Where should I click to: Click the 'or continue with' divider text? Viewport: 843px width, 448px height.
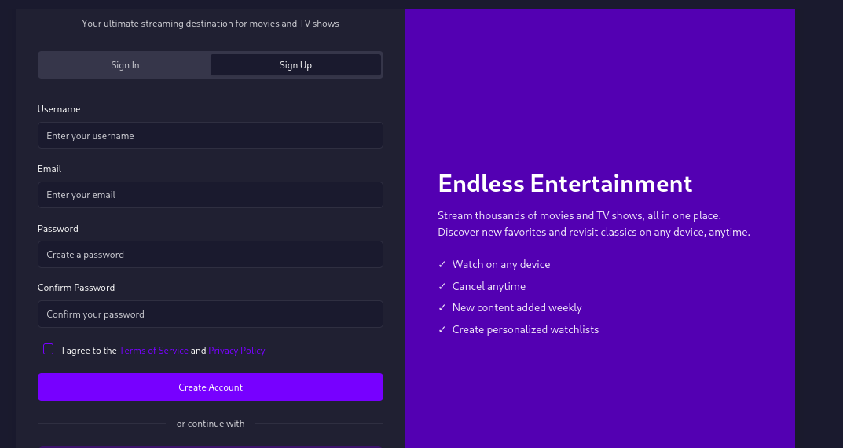tap(211, 424)
